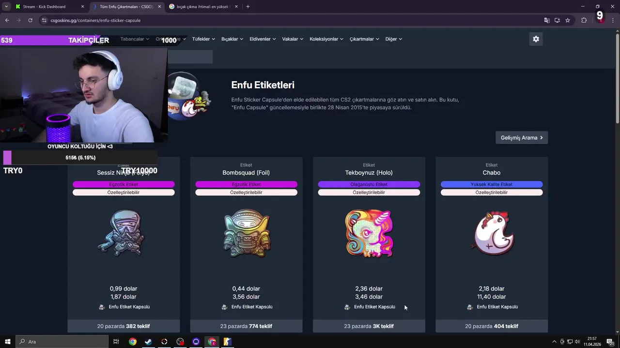Reload the page with the refresh icon
This screenshot has height=348, width=620.
[x=30, y=20]
